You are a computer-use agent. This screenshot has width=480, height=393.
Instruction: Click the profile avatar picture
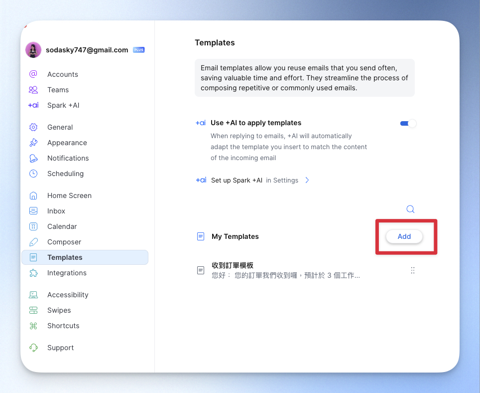pos(33,50)
